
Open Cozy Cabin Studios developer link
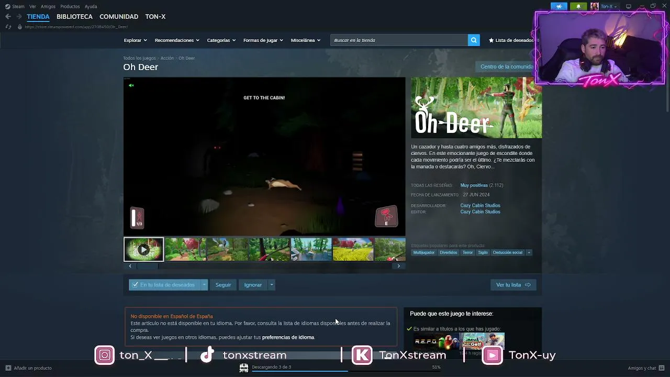(480, 205)
